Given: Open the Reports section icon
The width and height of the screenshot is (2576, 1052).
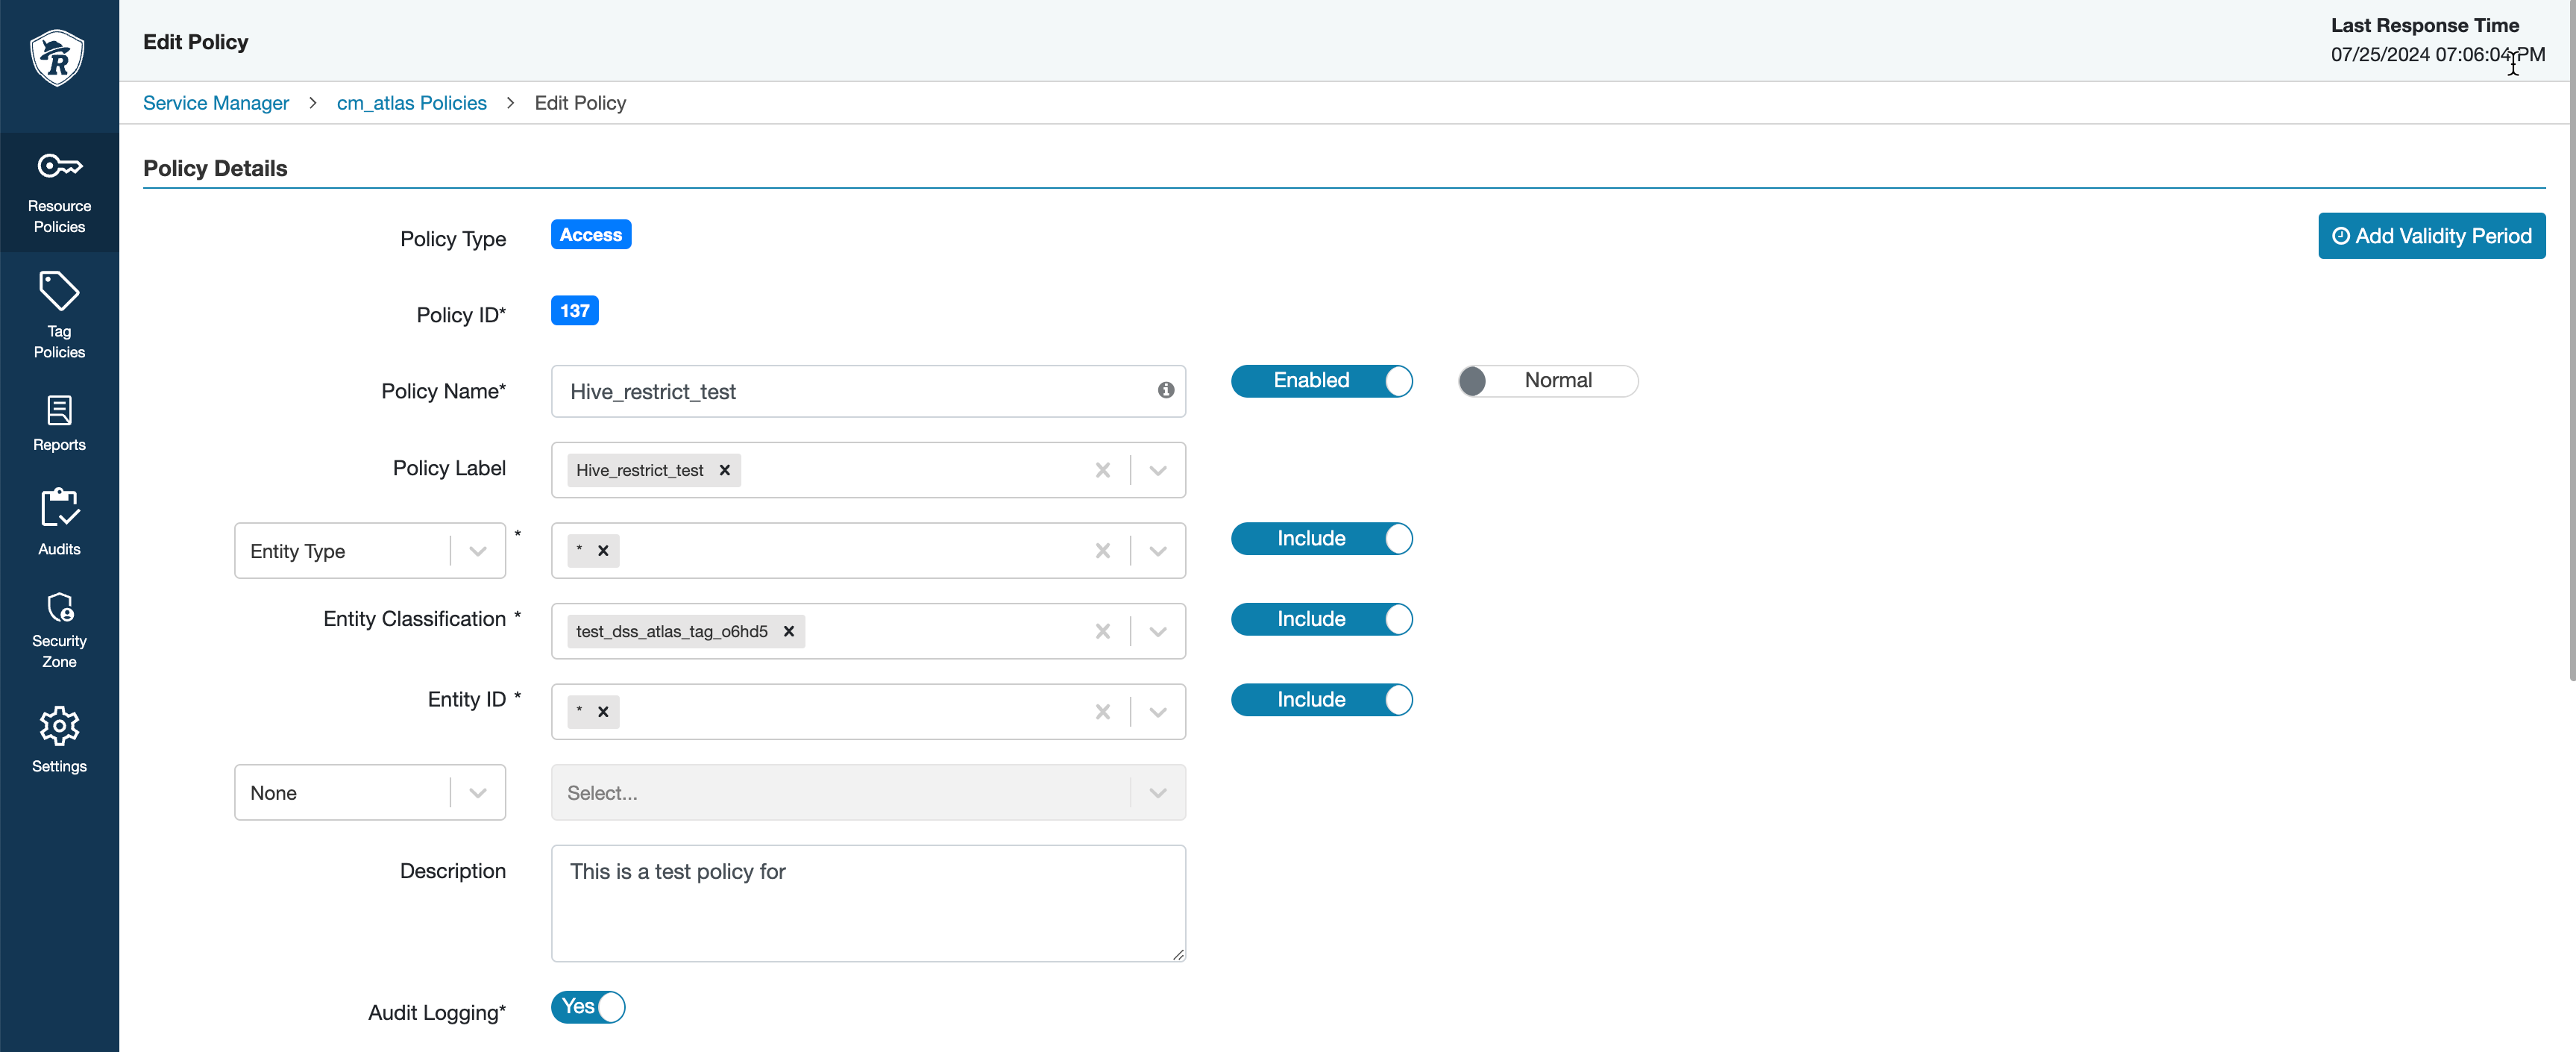Looking at the screenshot, I should pyautogui.click(x=59, y=411).
